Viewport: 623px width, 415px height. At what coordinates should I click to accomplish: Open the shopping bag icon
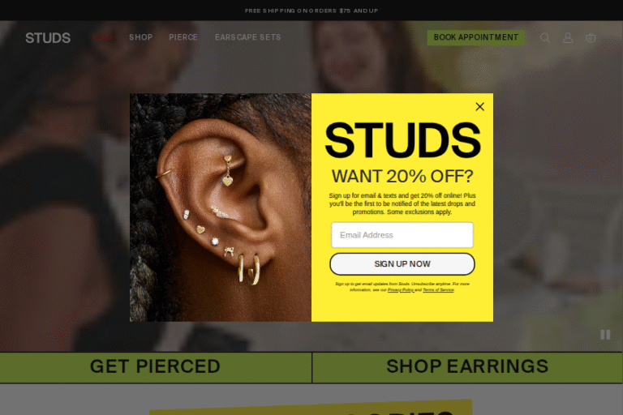coord(591,38)
